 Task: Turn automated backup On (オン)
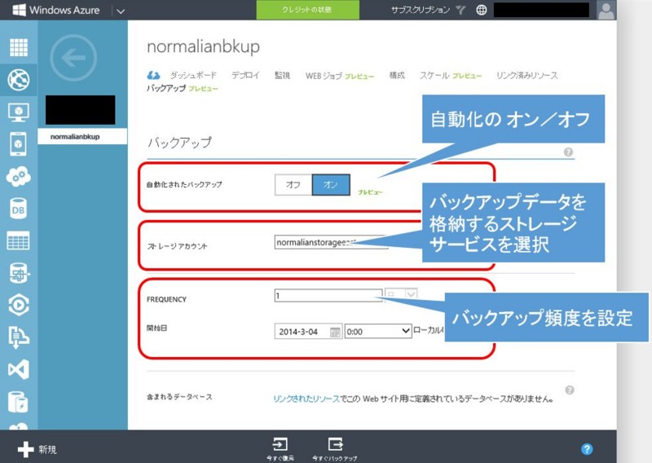point(331,184)
